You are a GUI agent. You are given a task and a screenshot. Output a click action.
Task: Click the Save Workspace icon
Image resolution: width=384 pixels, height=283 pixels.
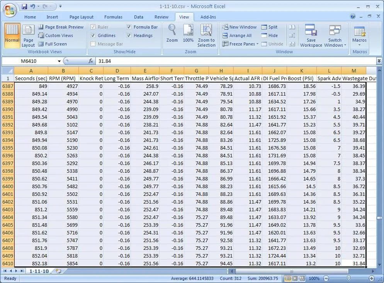pyautogui.click(x=311, y=35)
